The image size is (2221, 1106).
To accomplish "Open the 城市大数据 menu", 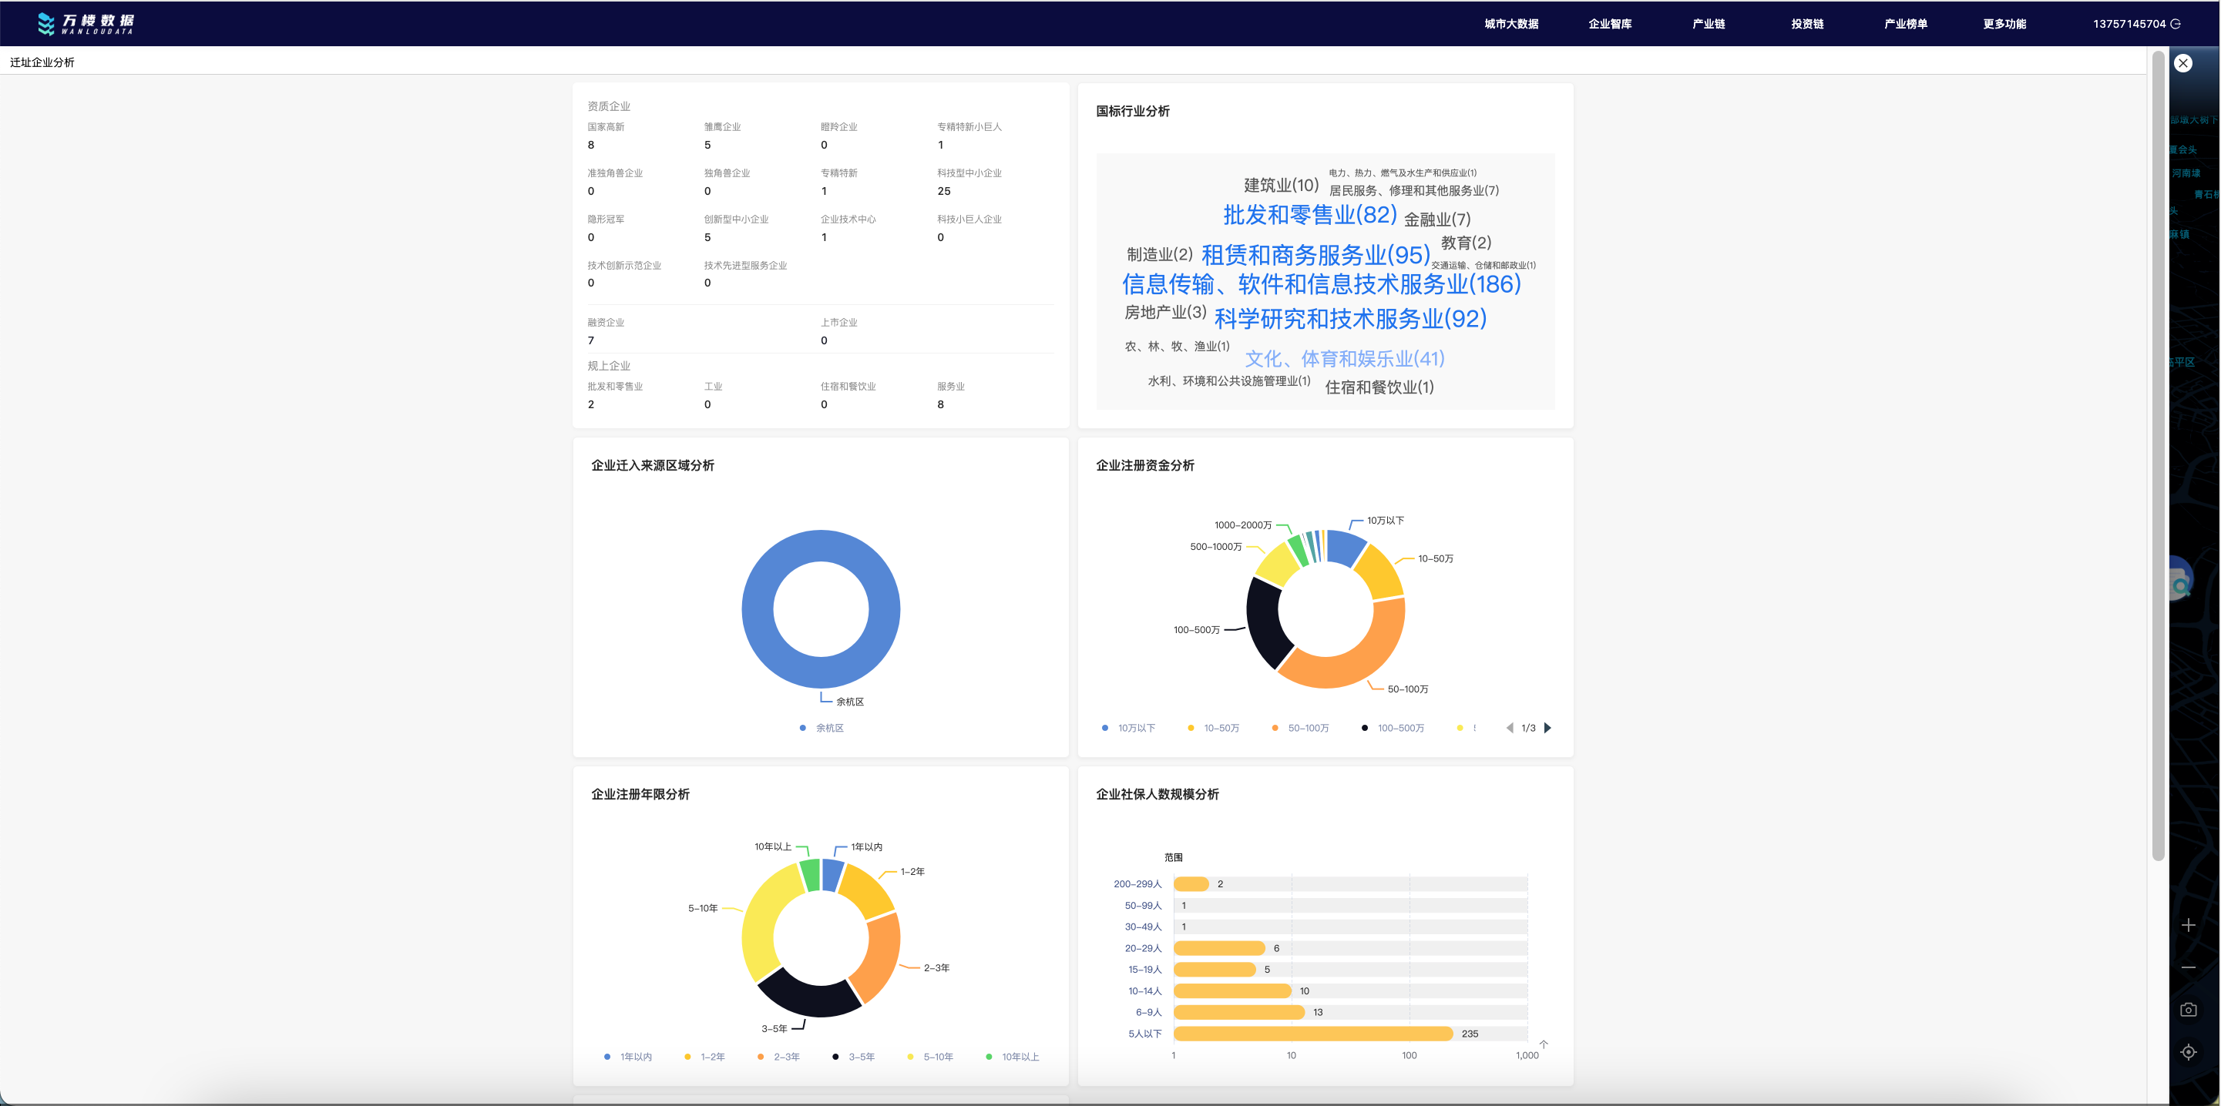I will click(1510, 24).
